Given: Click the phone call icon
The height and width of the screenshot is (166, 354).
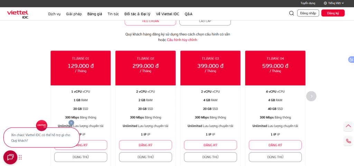Looking at the screenshot, I should pos(348,141).
